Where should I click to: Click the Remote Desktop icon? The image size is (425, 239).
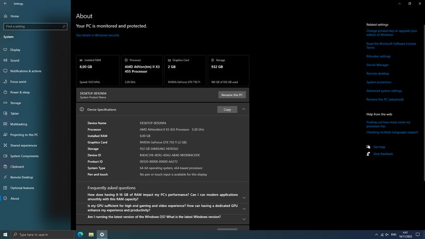[x=5, y=177]
